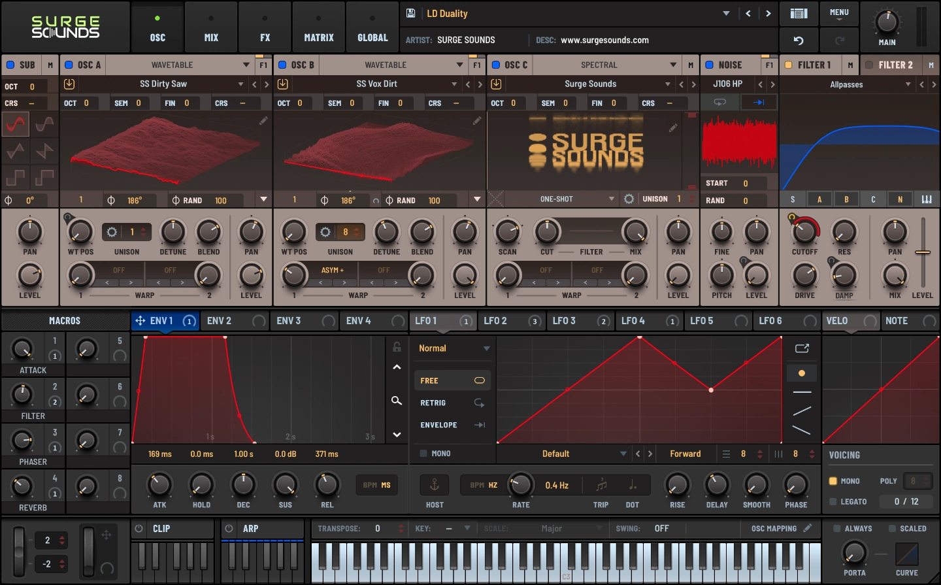The height and width of the screenshot is (585, 941).
Task: Click the RETRIG LFO mode button
Action: pyautogui.click(x=452, y=403)
